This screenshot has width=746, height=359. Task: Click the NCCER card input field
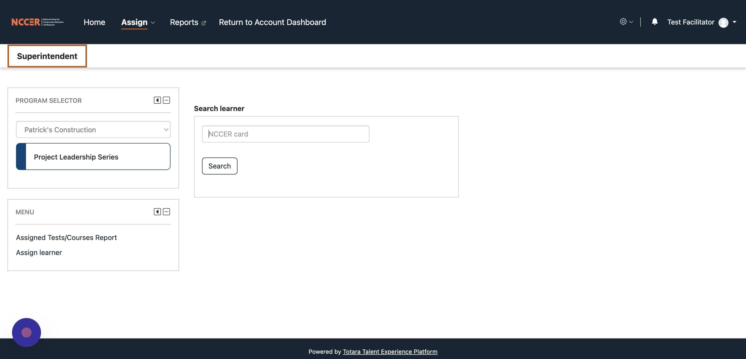point(285,134)
